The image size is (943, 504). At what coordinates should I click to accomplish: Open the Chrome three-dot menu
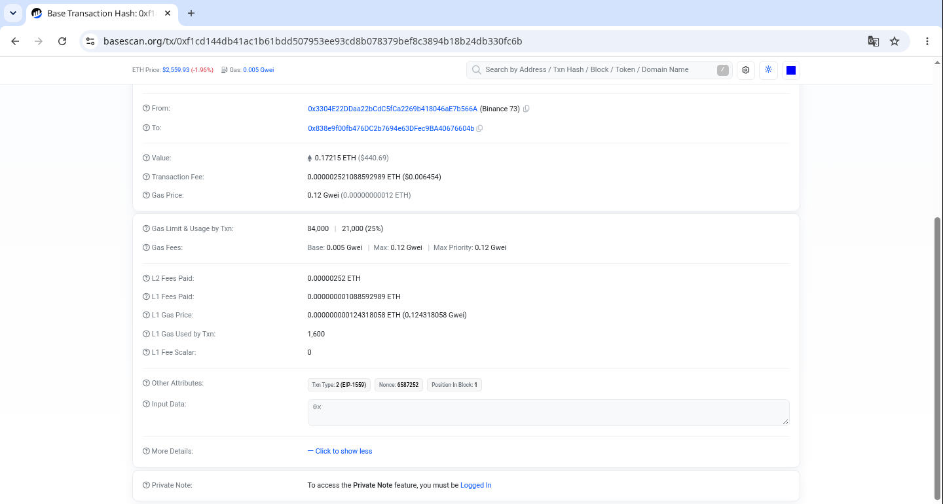point(927,41)
